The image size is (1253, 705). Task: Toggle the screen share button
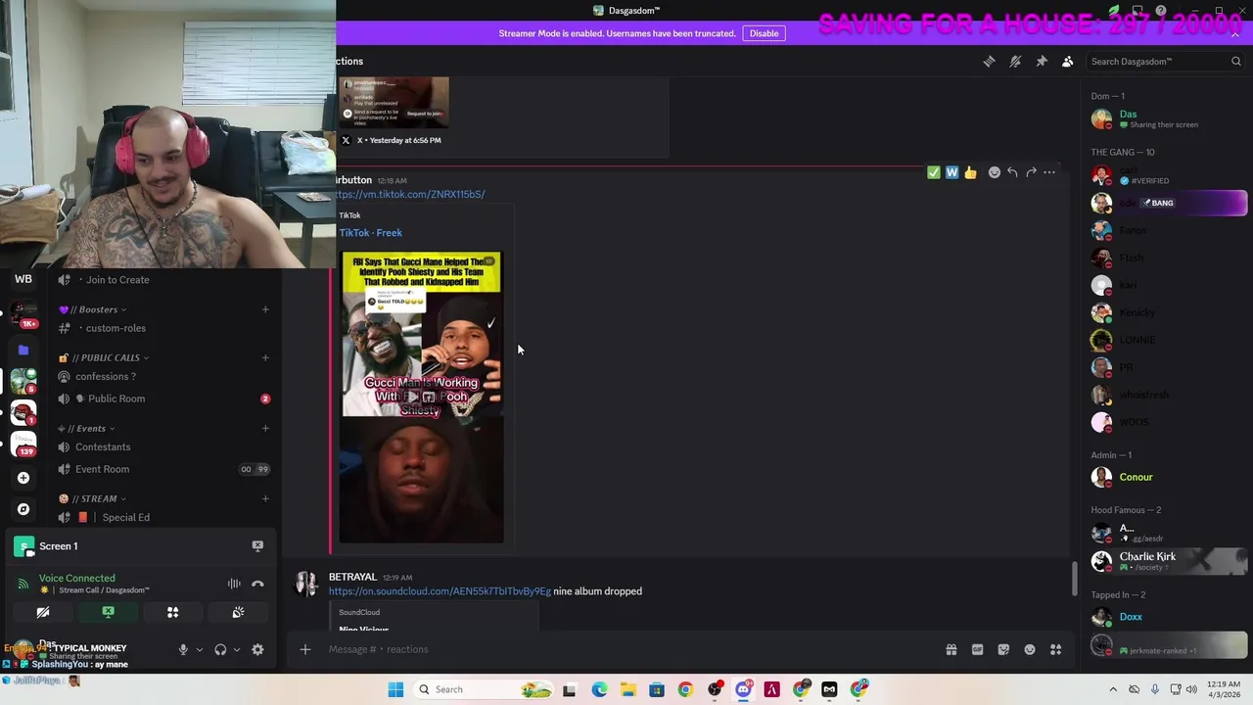[108, 612]
